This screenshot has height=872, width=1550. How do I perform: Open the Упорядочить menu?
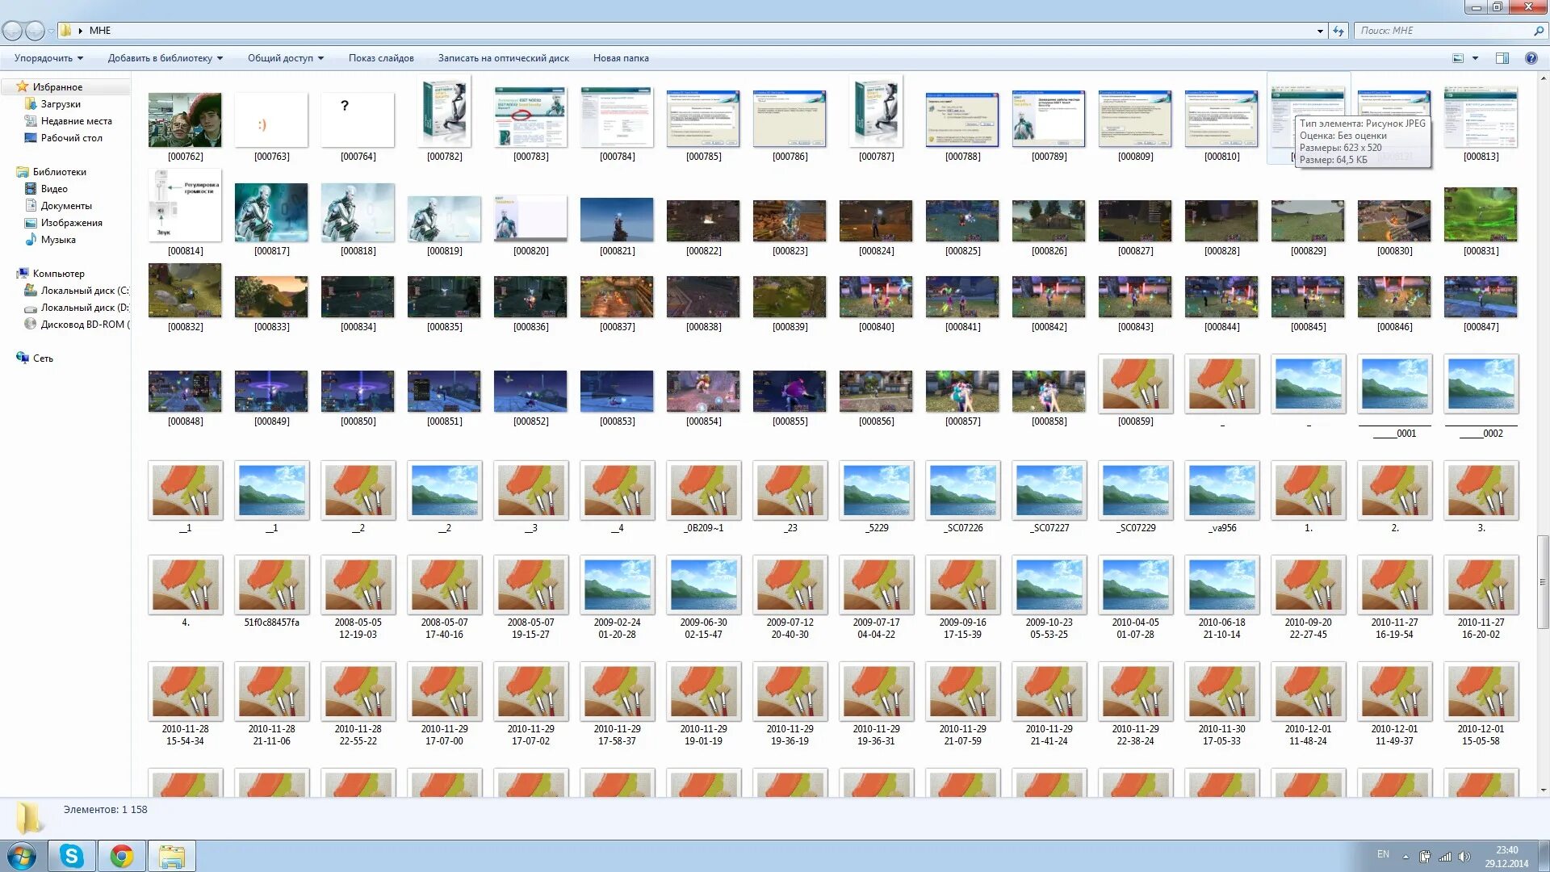[x=48, y=58]
